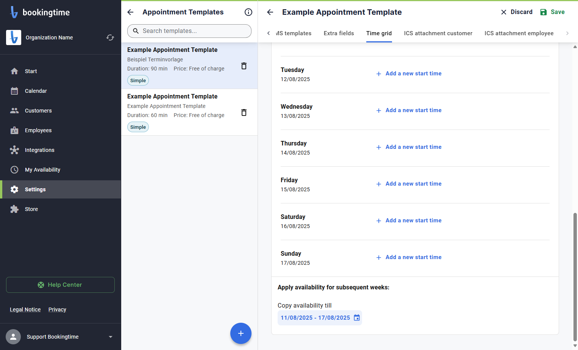
Task: Click the vertical scrollbar of the time grid
Action: [x=575, y=277]
